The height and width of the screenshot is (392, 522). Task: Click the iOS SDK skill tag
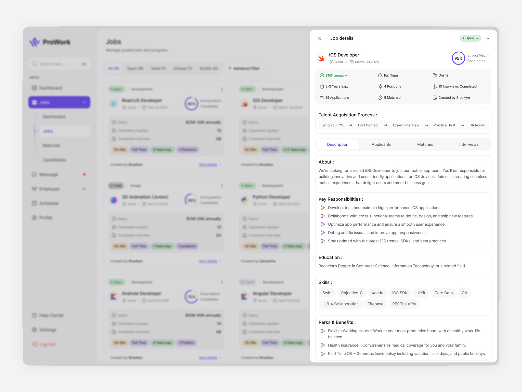tap(400, 293)
